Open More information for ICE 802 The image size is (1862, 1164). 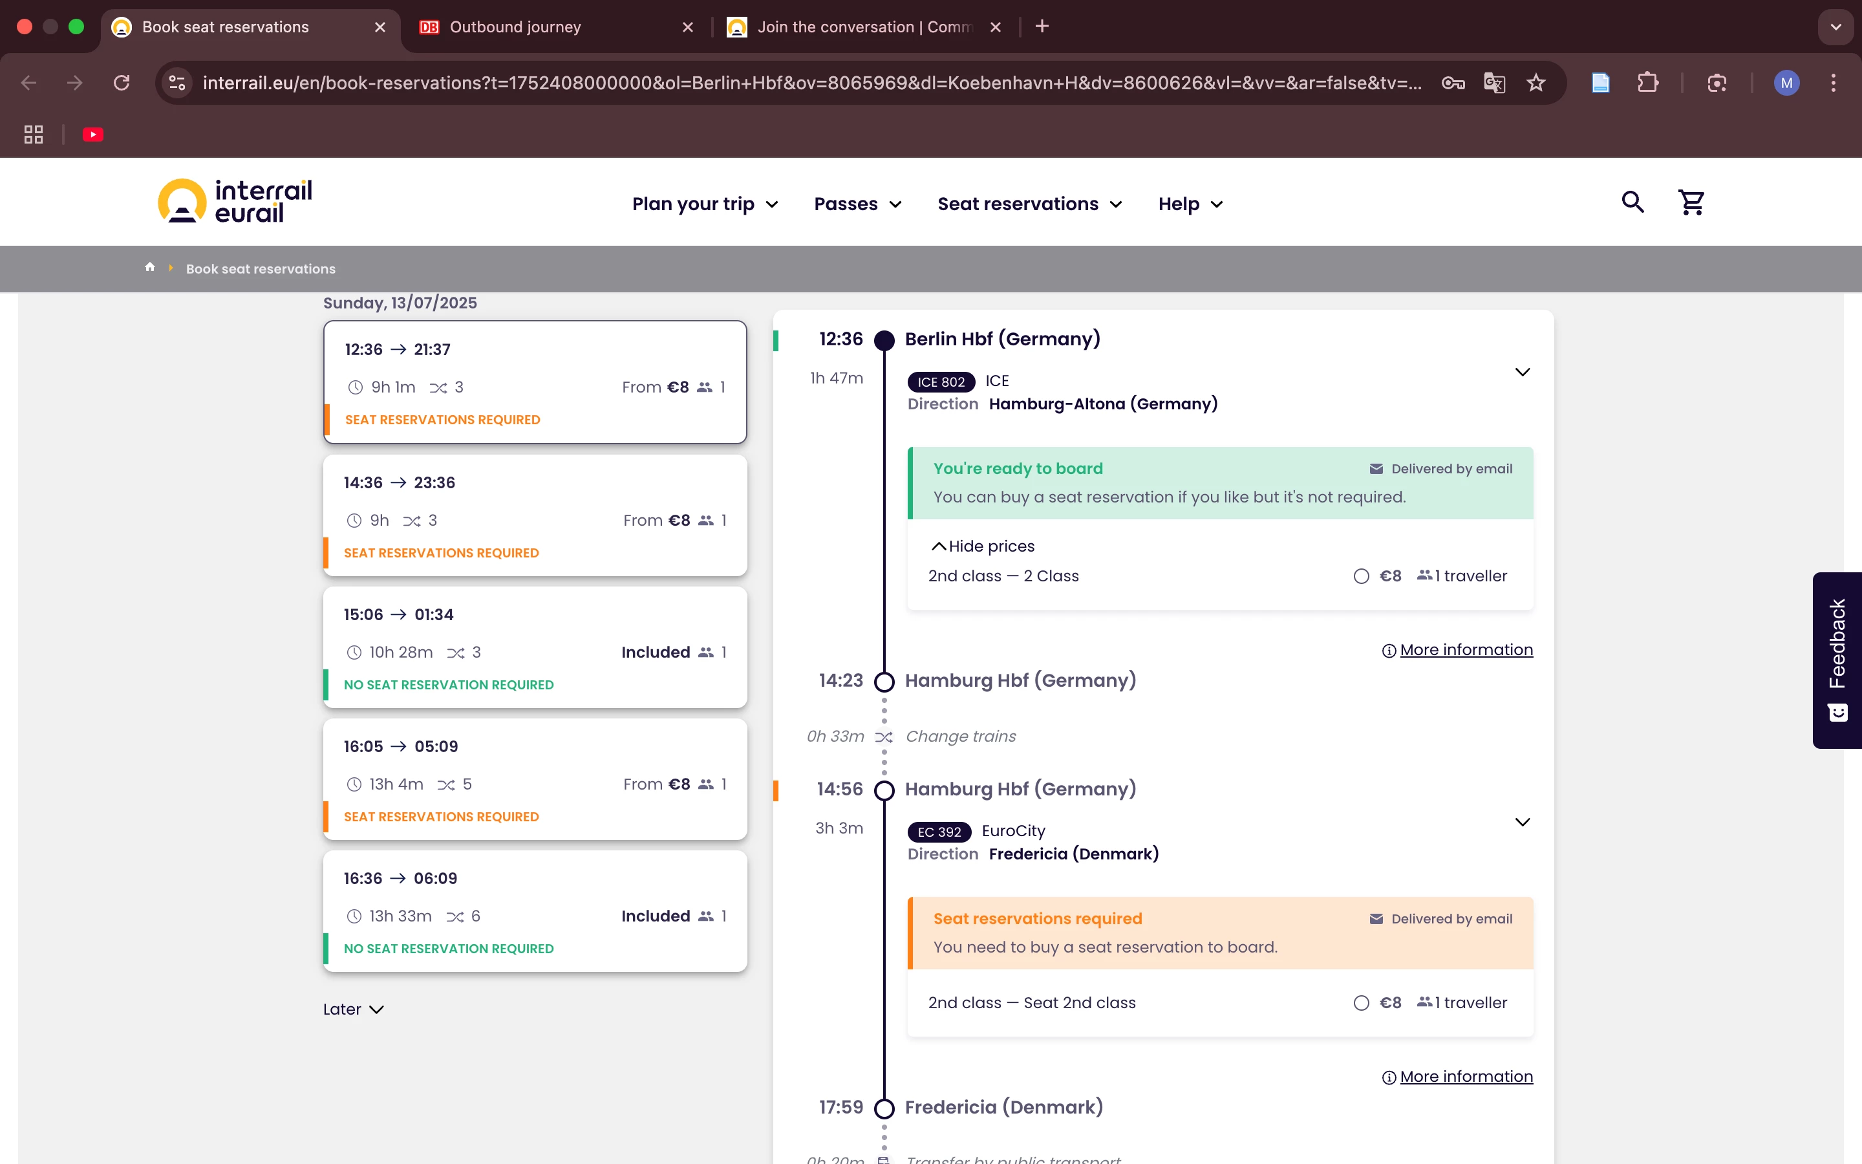click(x=1465, y=650)
